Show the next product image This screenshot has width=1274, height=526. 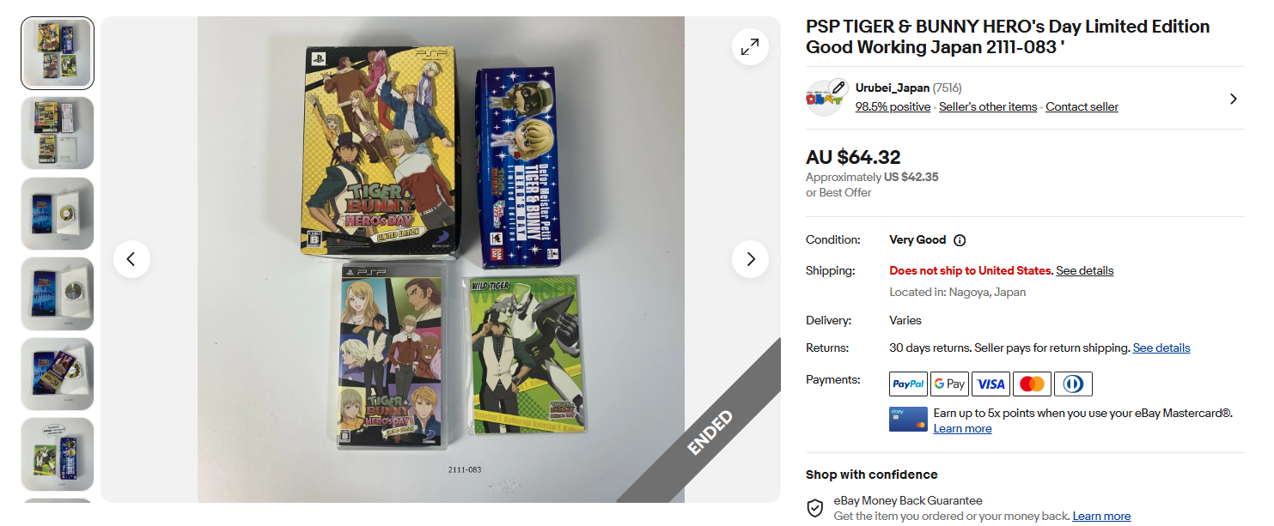(x=750, y=259)
